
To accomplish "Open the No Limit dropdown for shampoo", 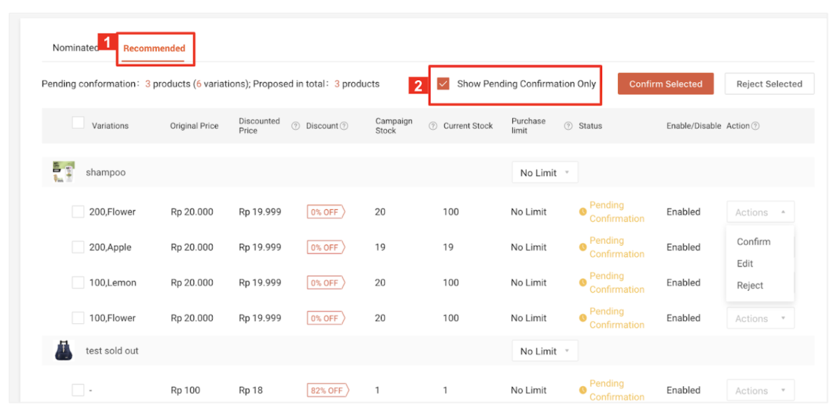I will point(545,172).
